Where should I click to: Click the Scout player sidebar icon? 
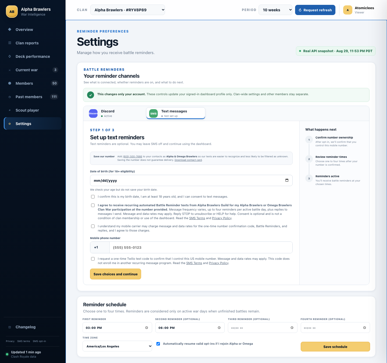(10, 110)
